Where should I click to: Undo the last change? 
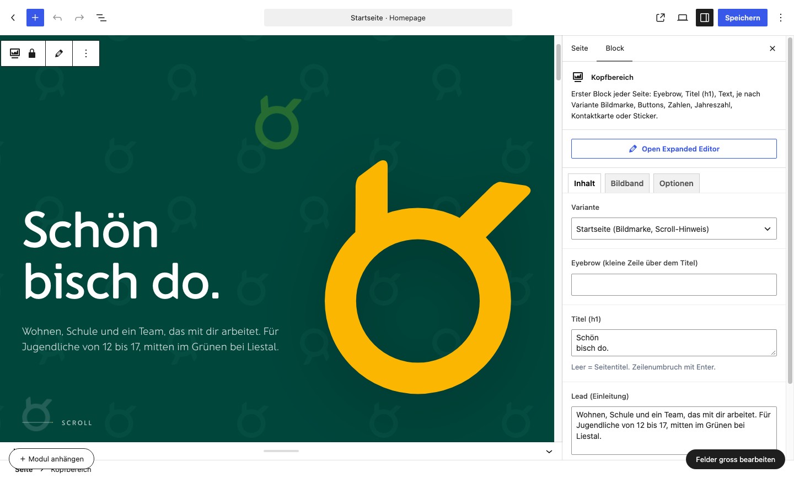click(57, 18)
